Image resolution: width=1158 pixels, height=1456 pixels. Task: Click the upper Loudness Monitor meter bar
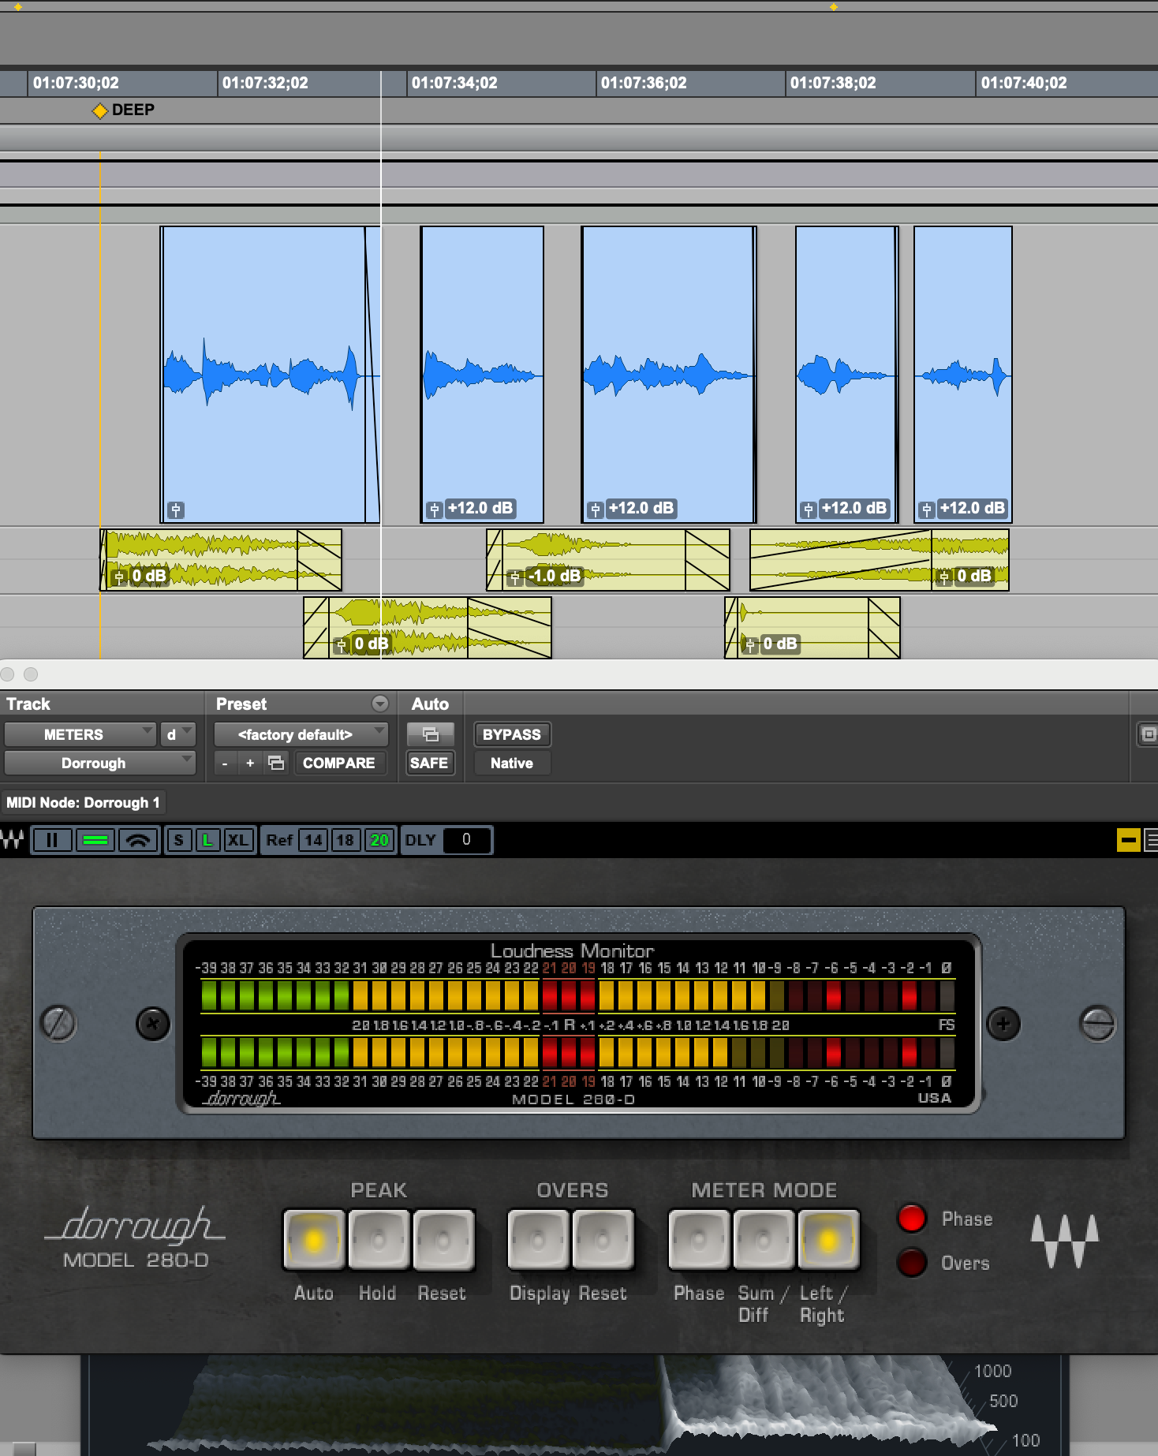(x=577, y=995)
